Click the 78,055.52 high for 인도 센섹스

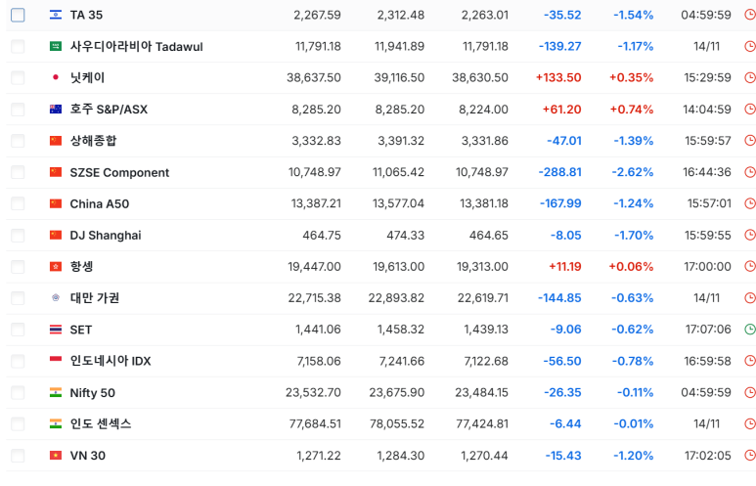[397, 423]
